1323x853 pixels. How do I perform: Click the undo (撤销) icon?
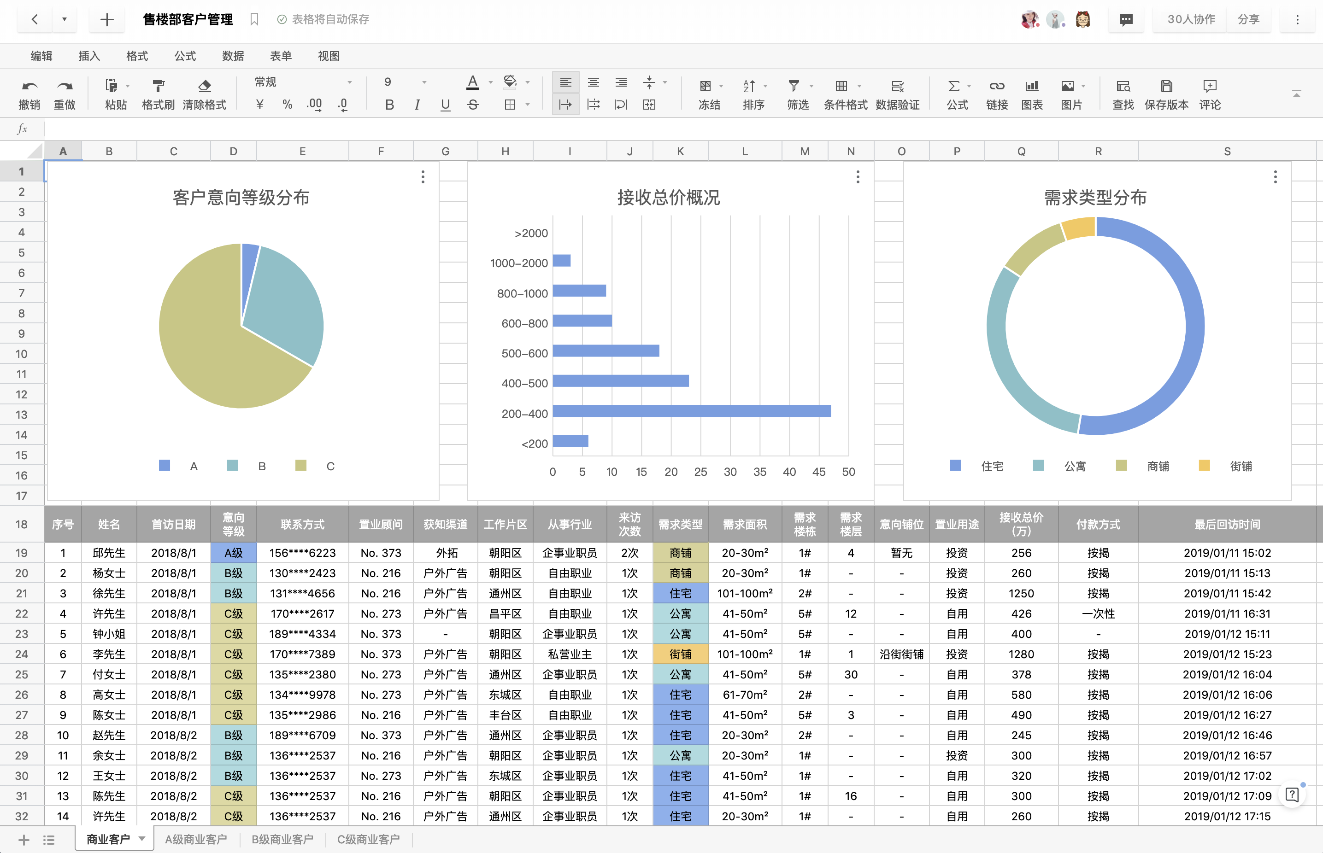click(29, 87)
